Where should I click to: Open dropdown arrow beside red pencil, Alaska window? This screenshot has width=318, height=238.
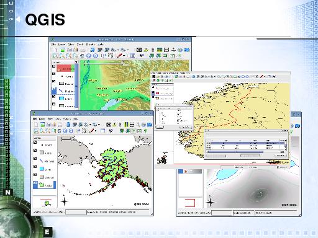96,131
